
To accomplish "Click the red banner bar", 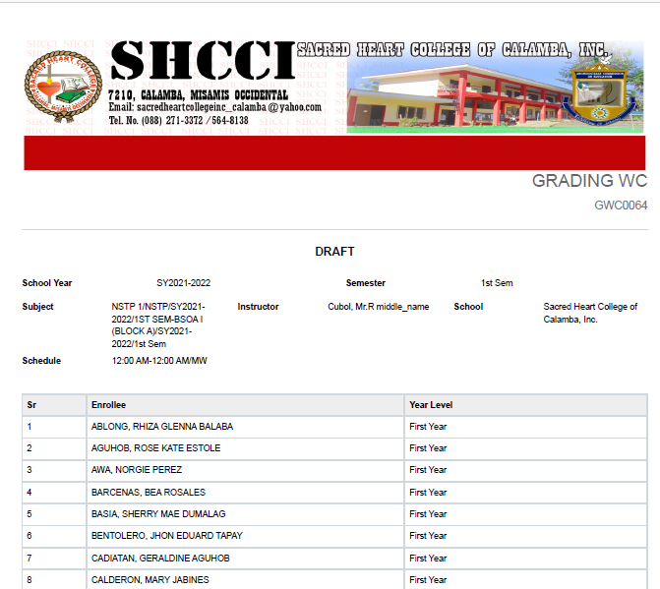I will coord(334,153).
